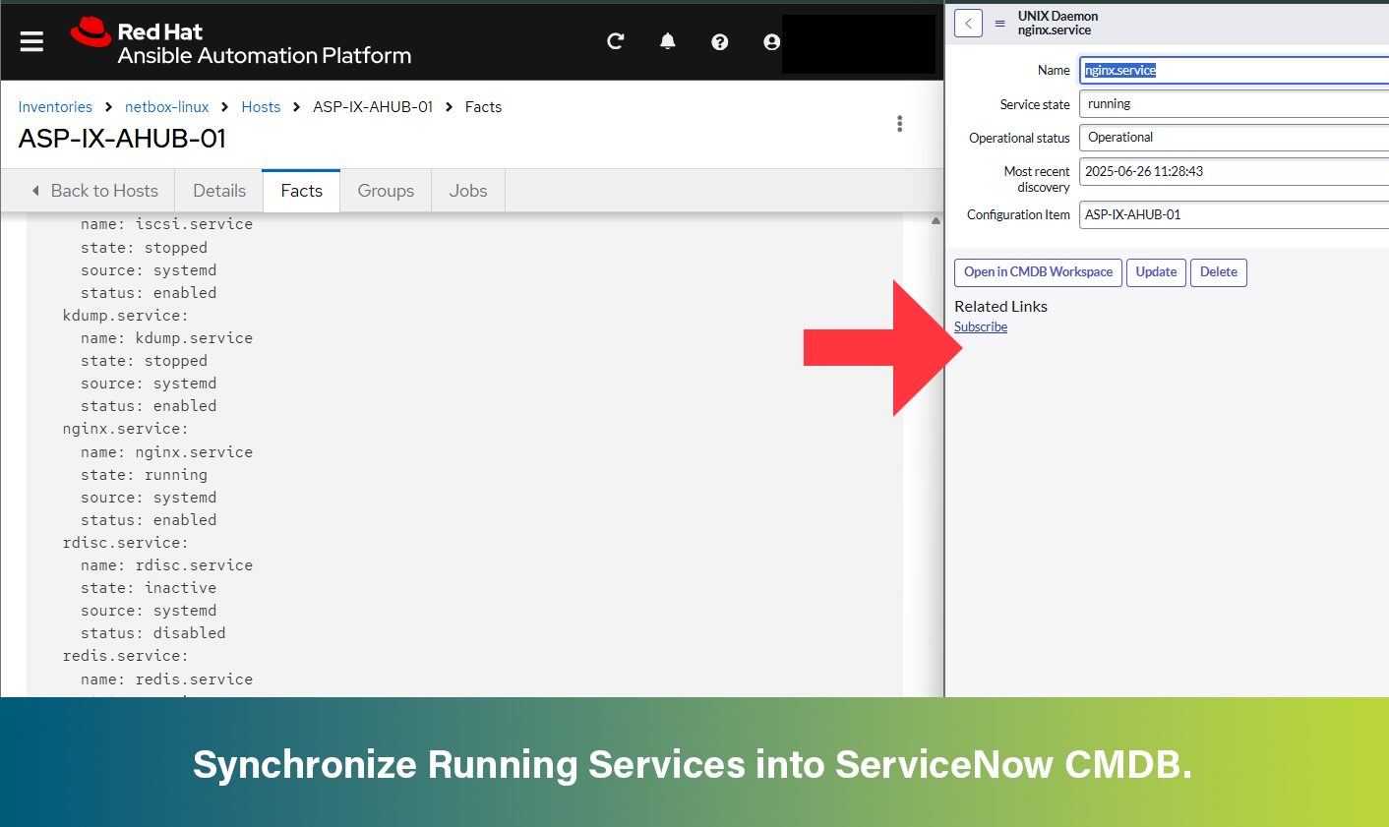Open the help question mark icon
The height and width of the screenshot is (827, 1389).
coord(720,41)
